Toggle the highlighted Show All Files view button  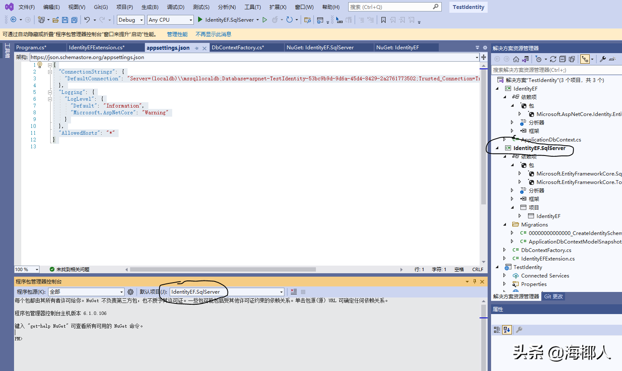point(585,59)
